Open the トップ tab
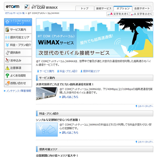Image resolution: width=157 pixels, height=157 pixels. click(x=85, y=8)
